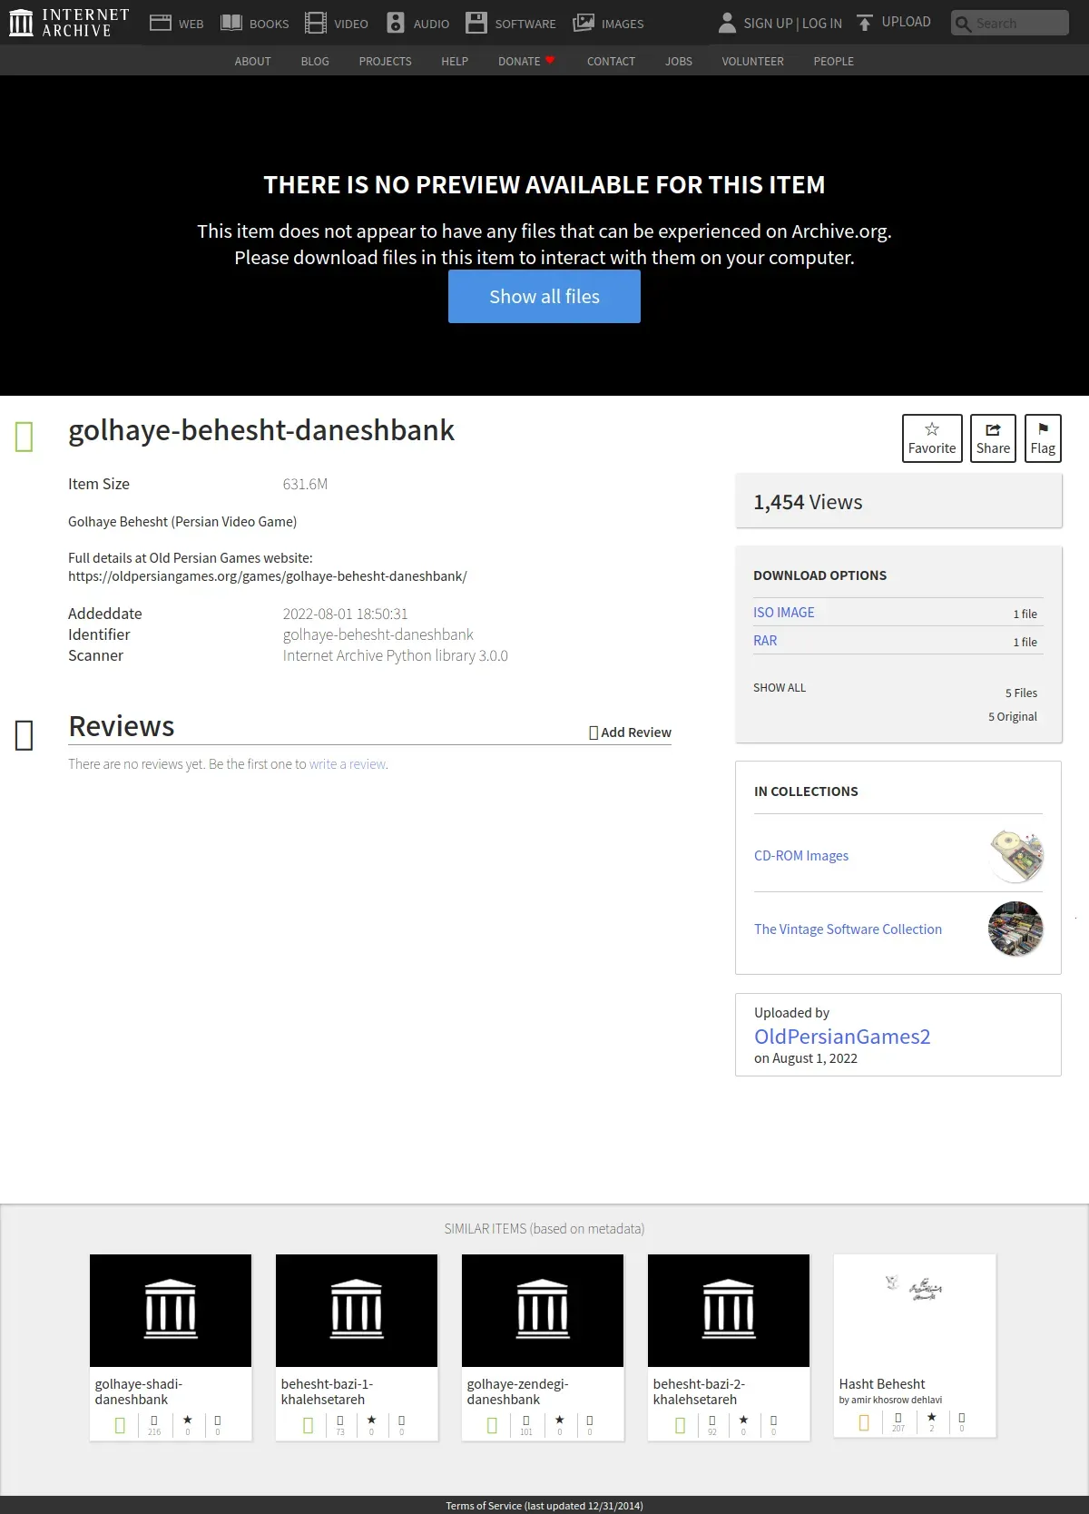This screenshot has height=1514, width=1089.
Task: Click the Internet Archive logo
Action: [x=69, y=23]
